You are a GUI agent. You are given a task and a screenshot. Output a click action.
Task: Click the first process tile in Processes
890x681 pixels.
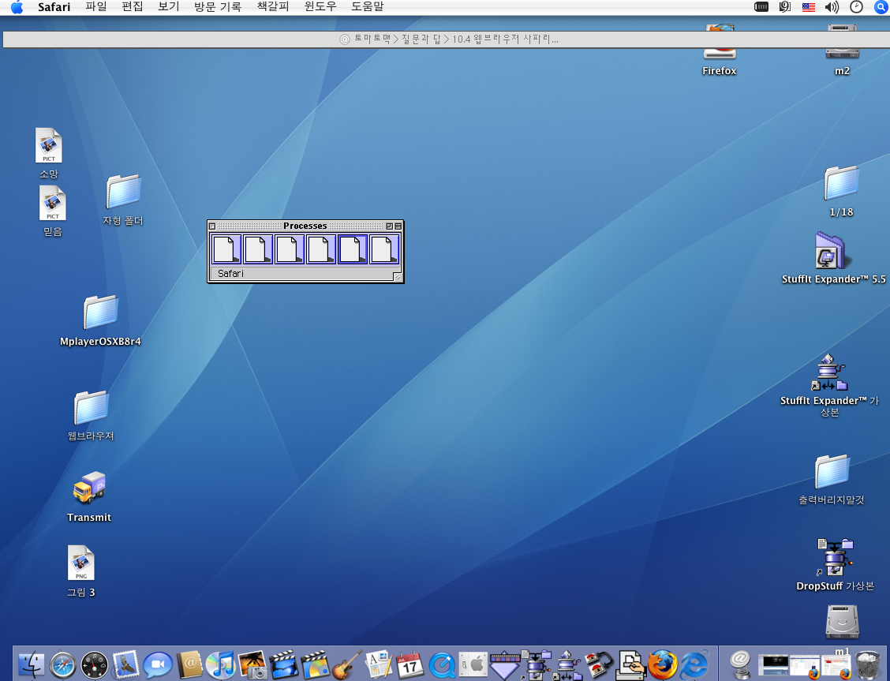point(226,249)
